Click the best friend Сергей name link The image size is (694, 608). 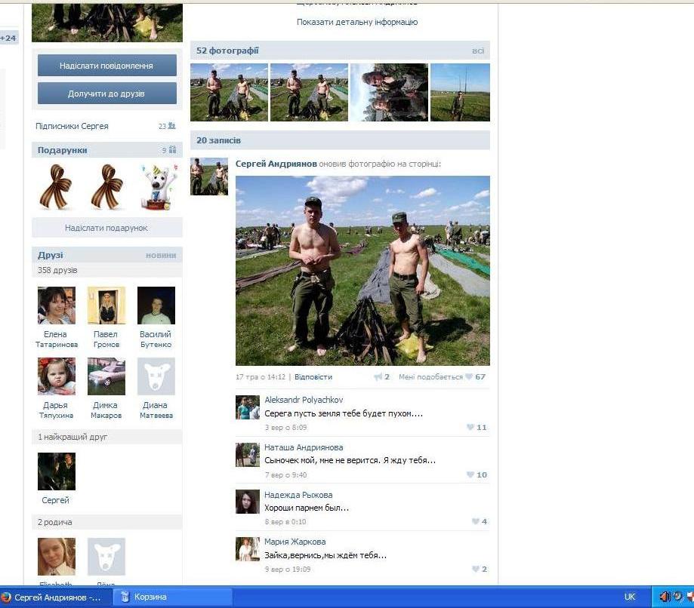tap(55, 500)
